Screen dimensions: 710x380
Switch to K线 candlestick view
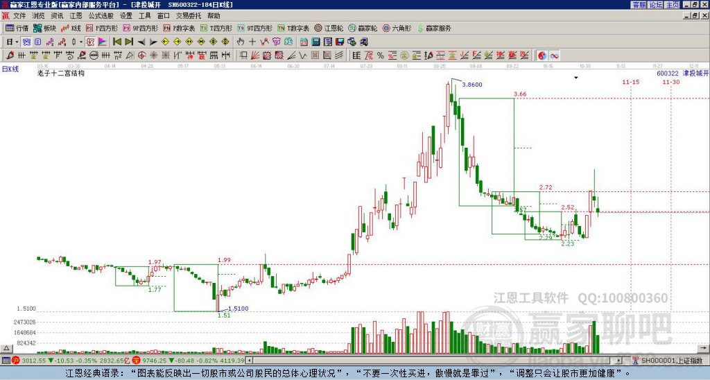(x=70, y=28)
